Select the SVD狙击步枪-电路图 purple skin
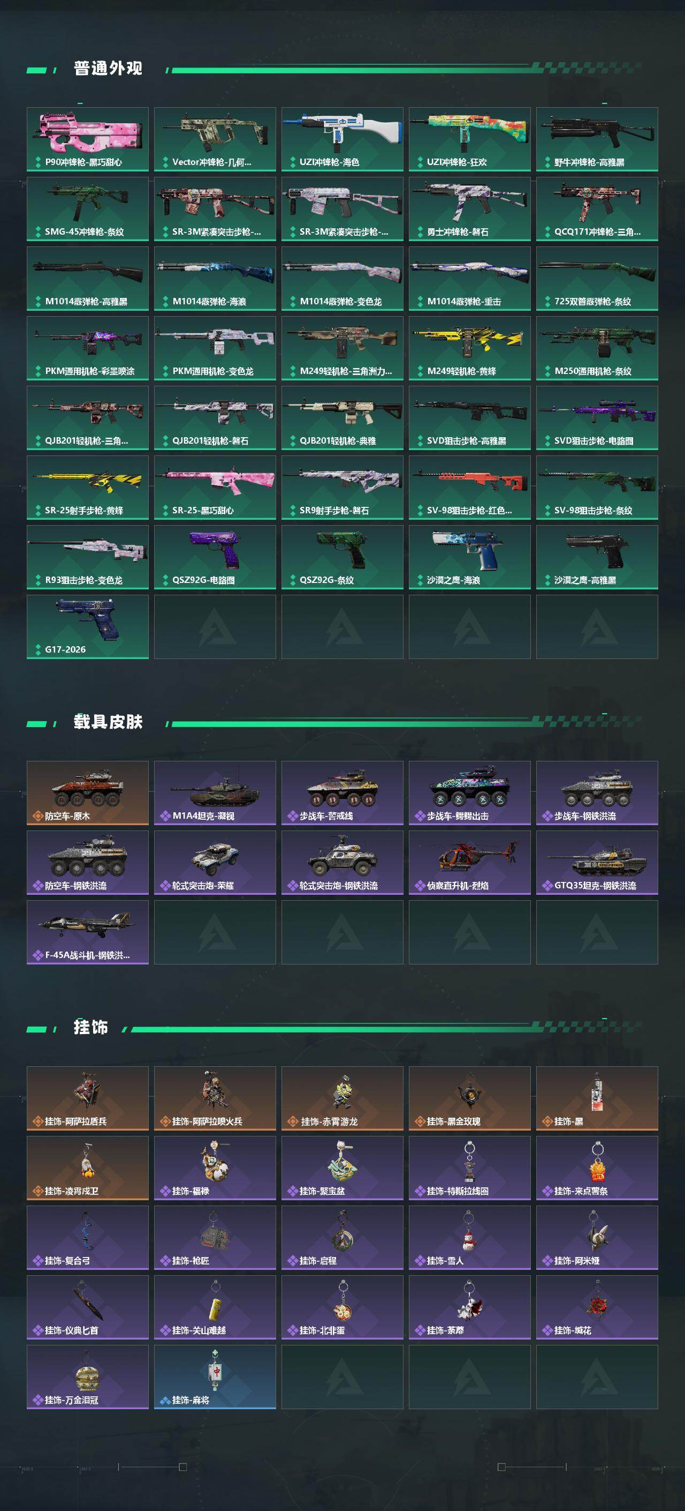Screen dimensions: 685x1511 click(x=597, y=417)
